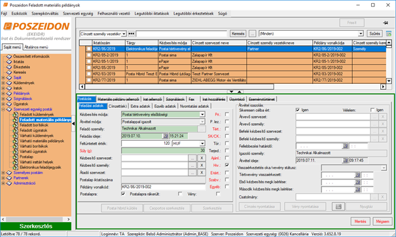
Task: Open Feladott küldemények in the tree
Action: pyautogui.click(x=37, y=115)
